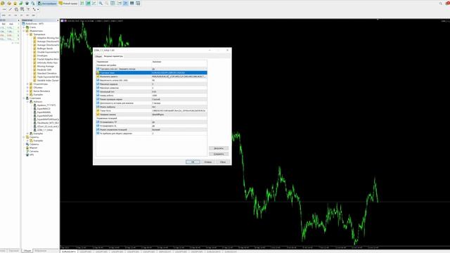
Task: Click the Отмена button in the dialog
Action: point(208,162)
